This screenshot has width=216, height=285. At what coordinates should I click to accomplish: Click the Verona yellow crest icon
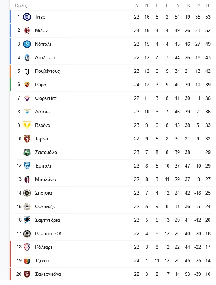pyautogui.click(x=27, y=125)
